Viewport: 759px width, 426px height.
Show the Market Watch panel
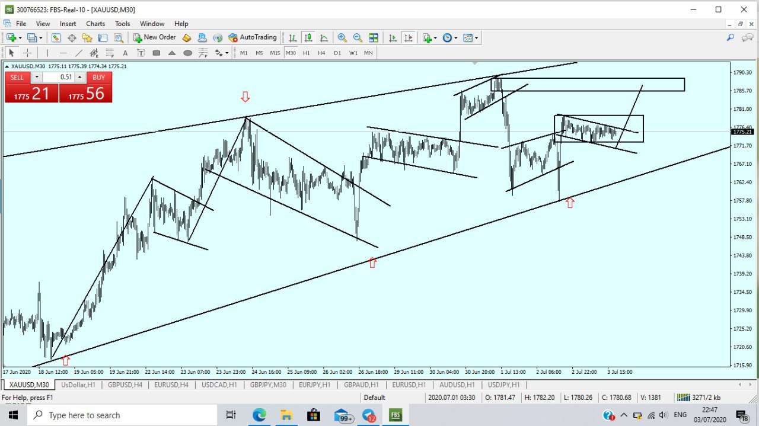click(56, 38)
